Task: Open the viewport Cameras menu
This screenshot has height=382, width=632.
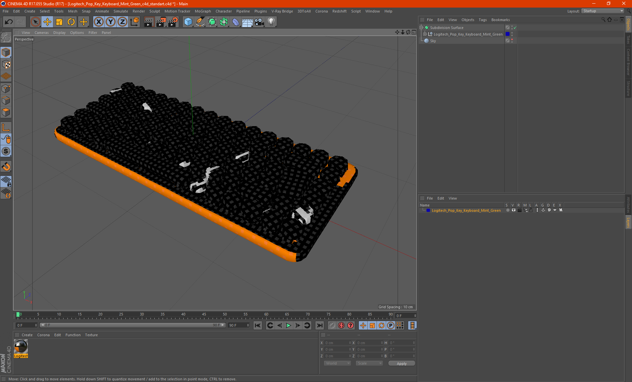Action: (x=41, y=33)
